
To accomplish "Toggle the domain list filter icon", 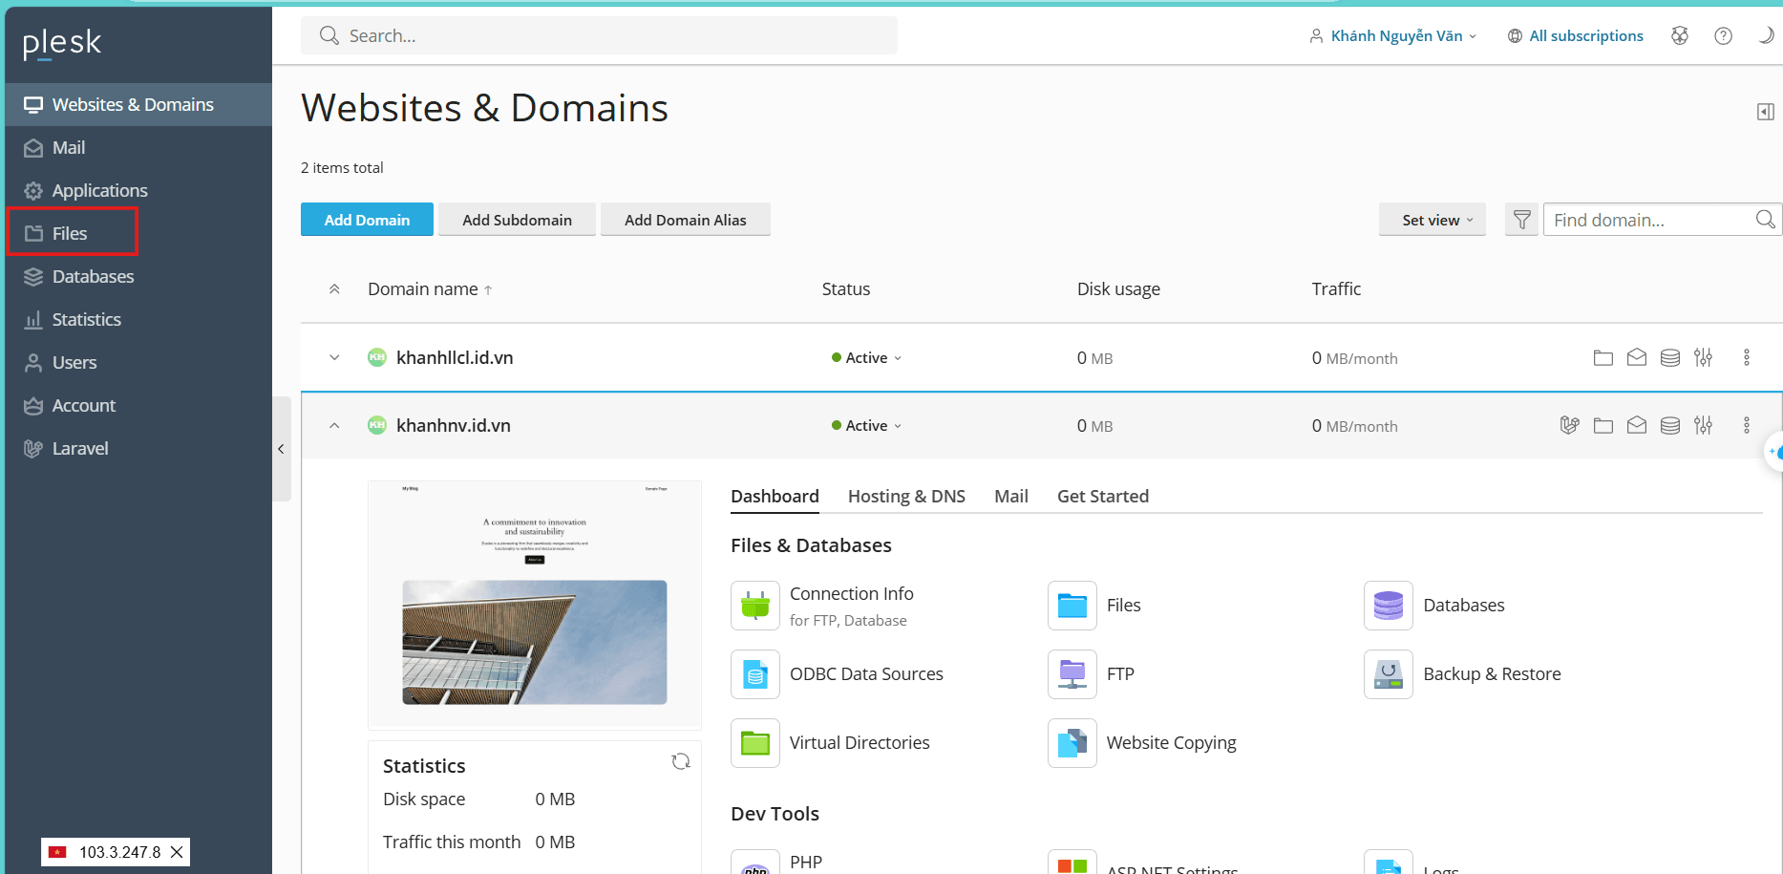I will point(1521,219).
